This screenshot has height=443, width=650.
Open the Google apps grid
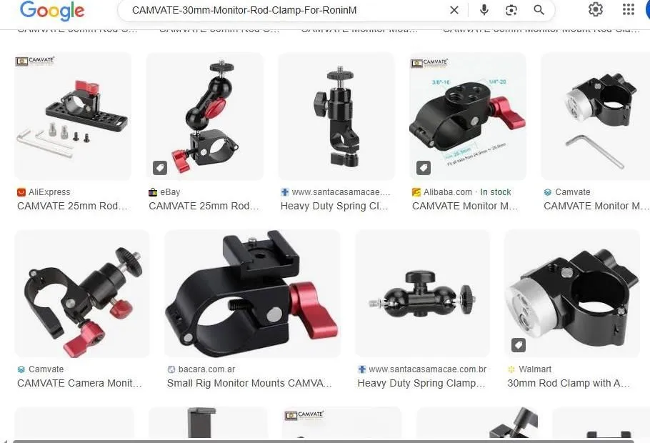pyautogui.click(x=628, y=10)
